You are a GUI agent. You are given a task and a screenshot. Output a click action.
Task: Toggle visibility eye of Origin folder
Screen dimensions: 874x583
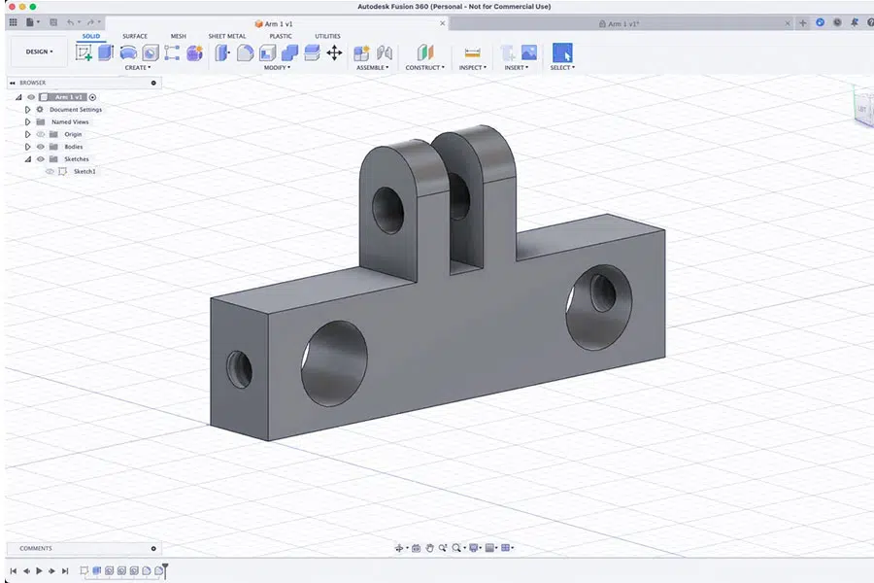point(41,134)
